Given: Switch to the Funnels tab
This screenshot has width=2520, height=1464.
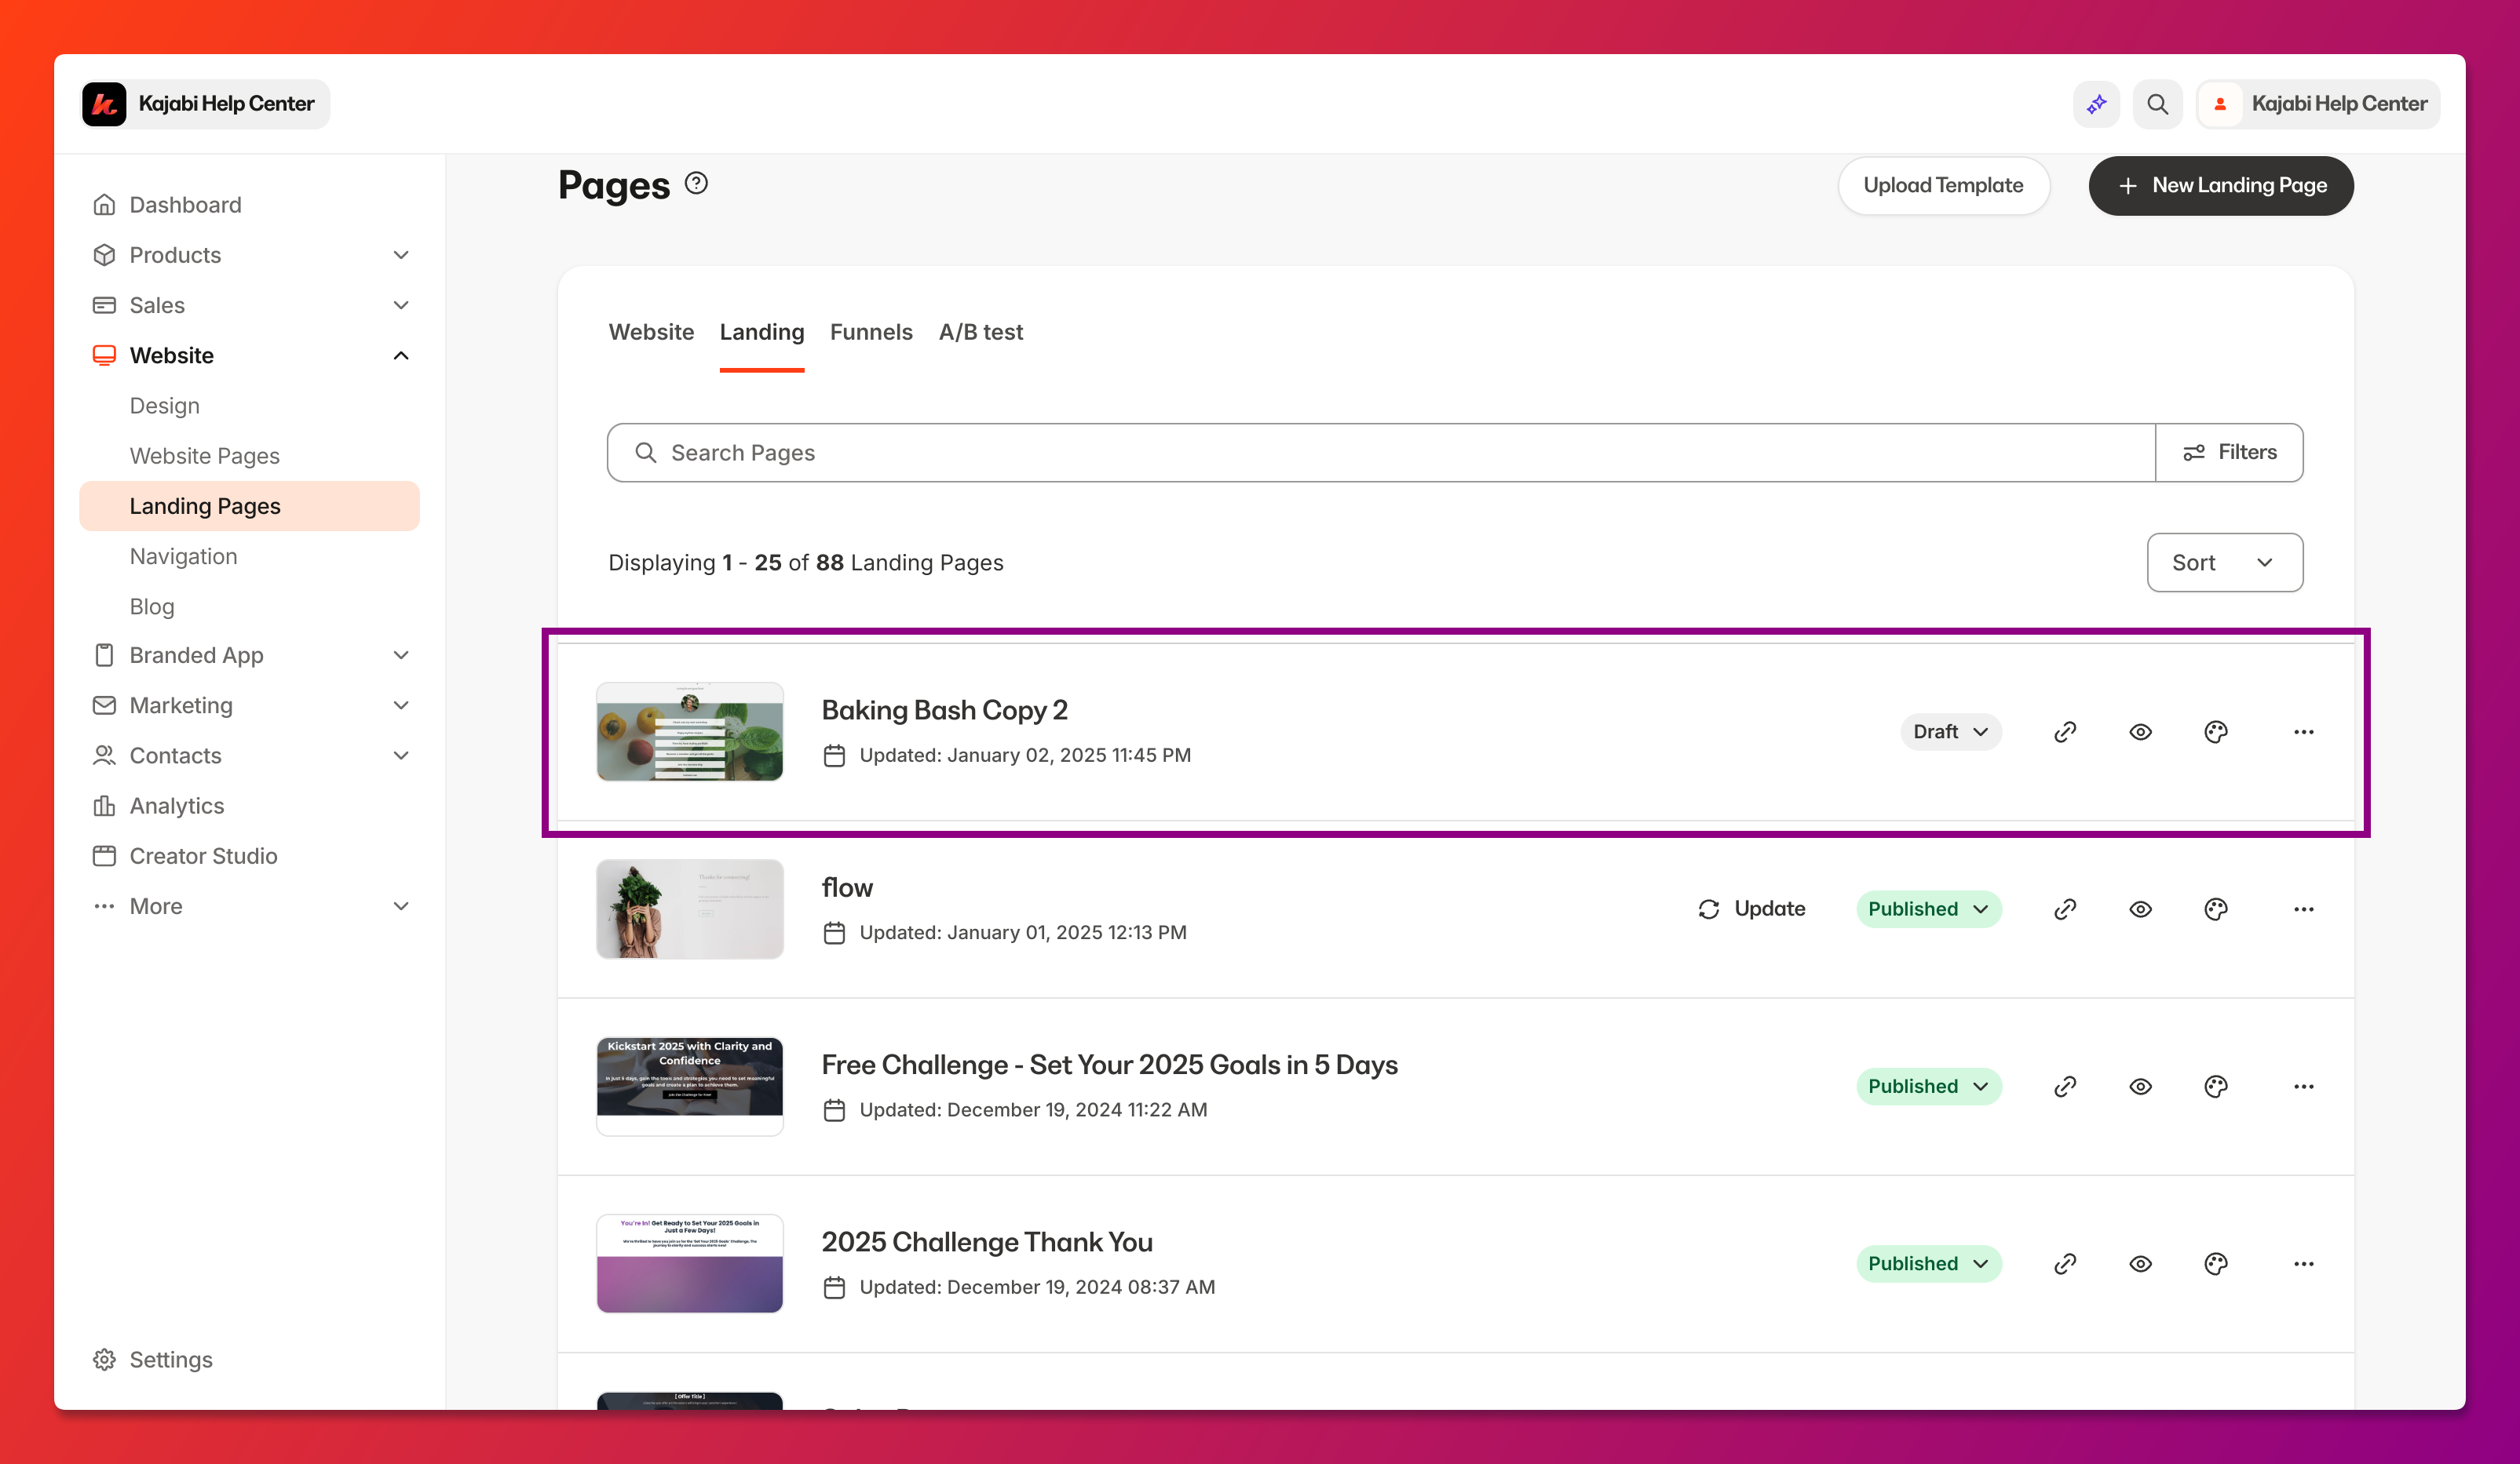Looking at the screenshot, I should click(871, 332).
